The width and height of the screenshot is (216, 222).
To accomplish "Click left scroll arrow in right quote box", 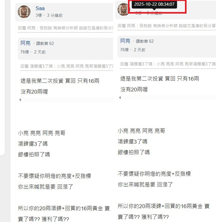I will pos(120,97).
